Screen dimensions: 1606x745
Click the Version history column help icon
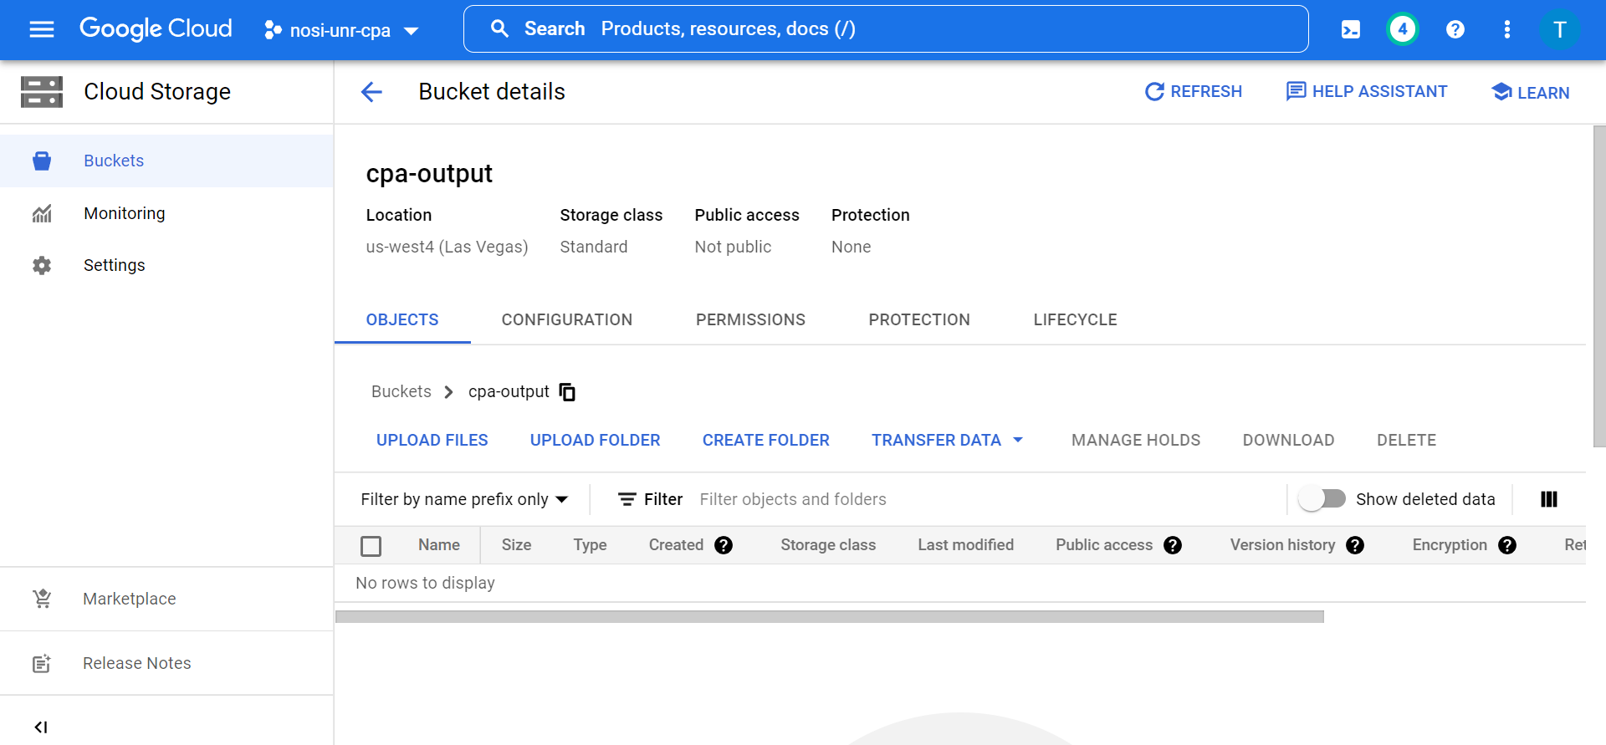[x=1355, y=545]
